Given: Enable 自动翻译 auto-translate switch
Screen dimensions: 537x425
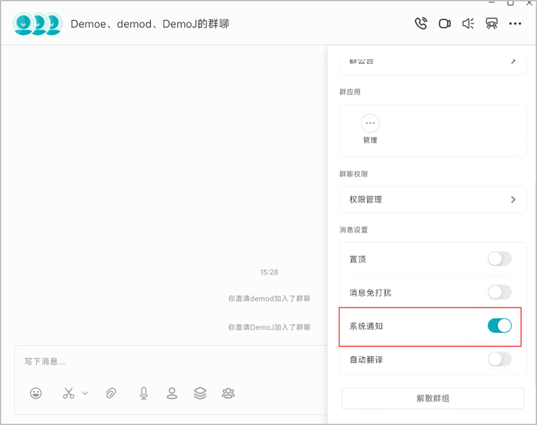Looking at the screenshot, I should 500,360.
